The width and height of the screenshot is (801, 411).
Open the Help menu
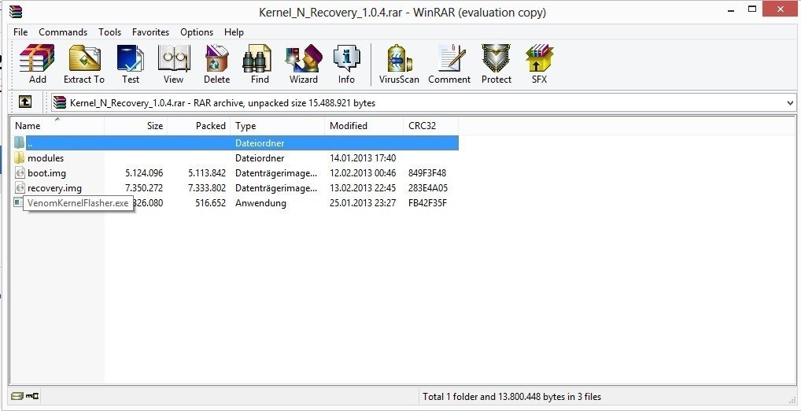click(234, 32)
